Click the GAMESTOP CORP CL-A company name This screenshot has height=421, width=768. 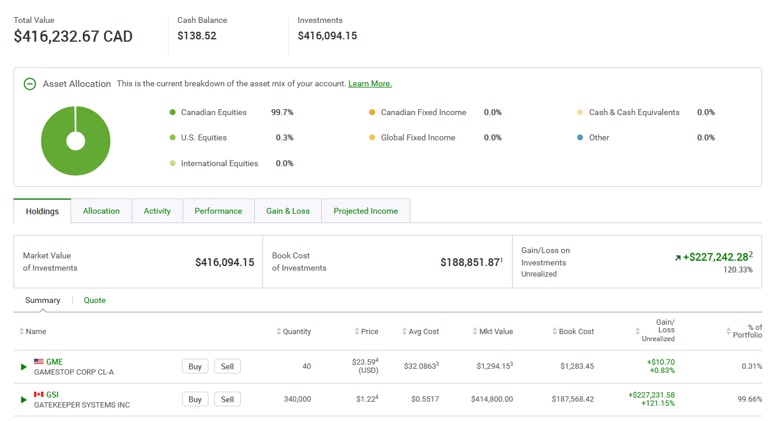[x=74, y=372]
